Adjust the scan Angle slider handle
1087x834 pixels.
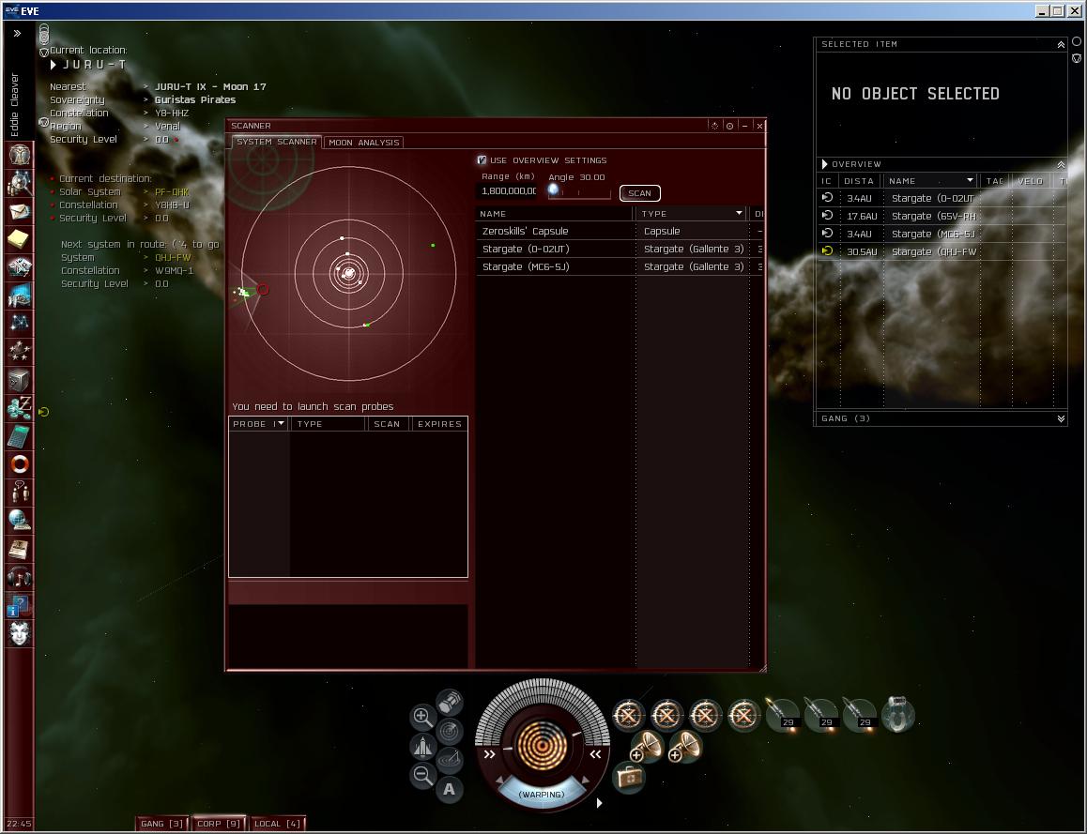553,190
